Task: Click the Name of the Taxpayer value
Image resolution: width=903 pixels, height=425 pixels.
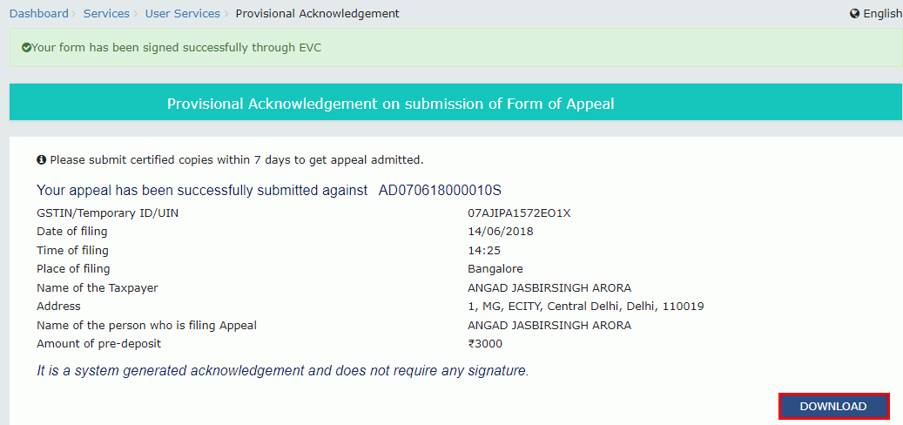Action: click(x=549, y=288)
